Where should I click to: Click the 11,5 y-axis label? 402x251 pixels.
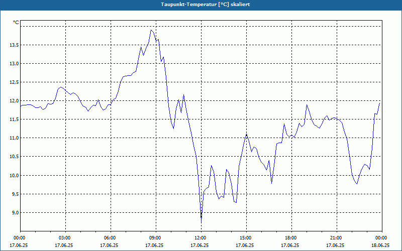(14, 119)
